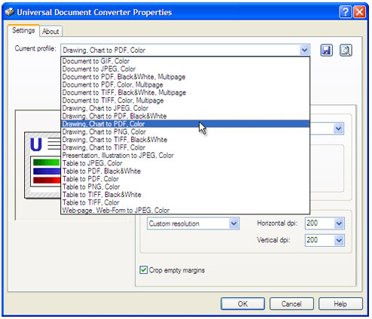The width and height of the screenshot is (372, 319).
Task: Open the load profile icon button
Action: (346, 50)
